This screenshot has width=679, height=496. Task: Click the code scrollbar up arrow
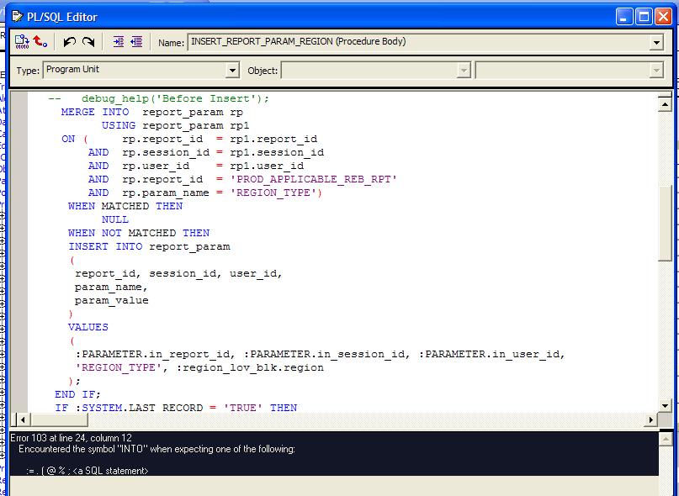(665, 104)
